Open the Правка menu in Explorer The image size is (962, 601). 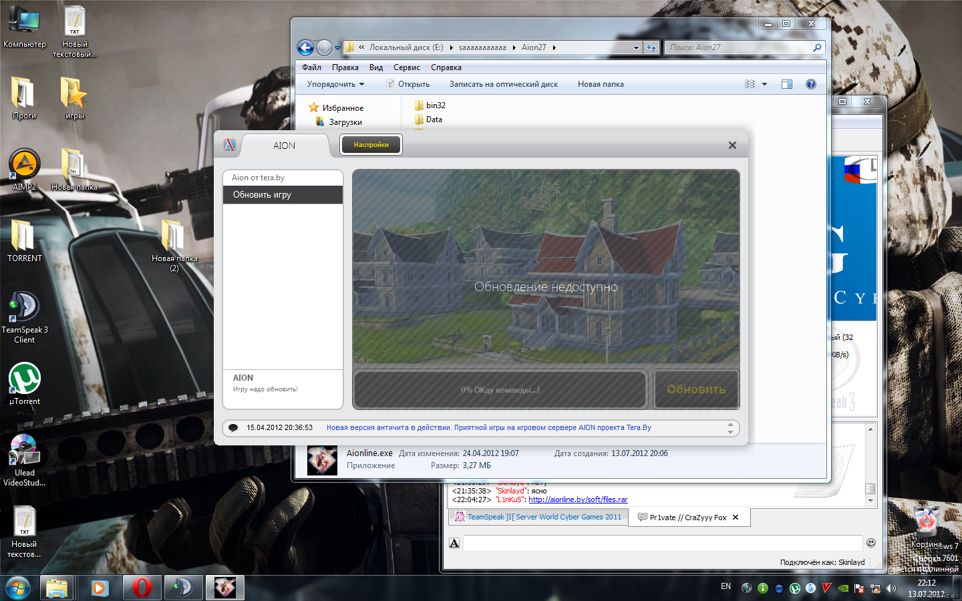(345, 67)
